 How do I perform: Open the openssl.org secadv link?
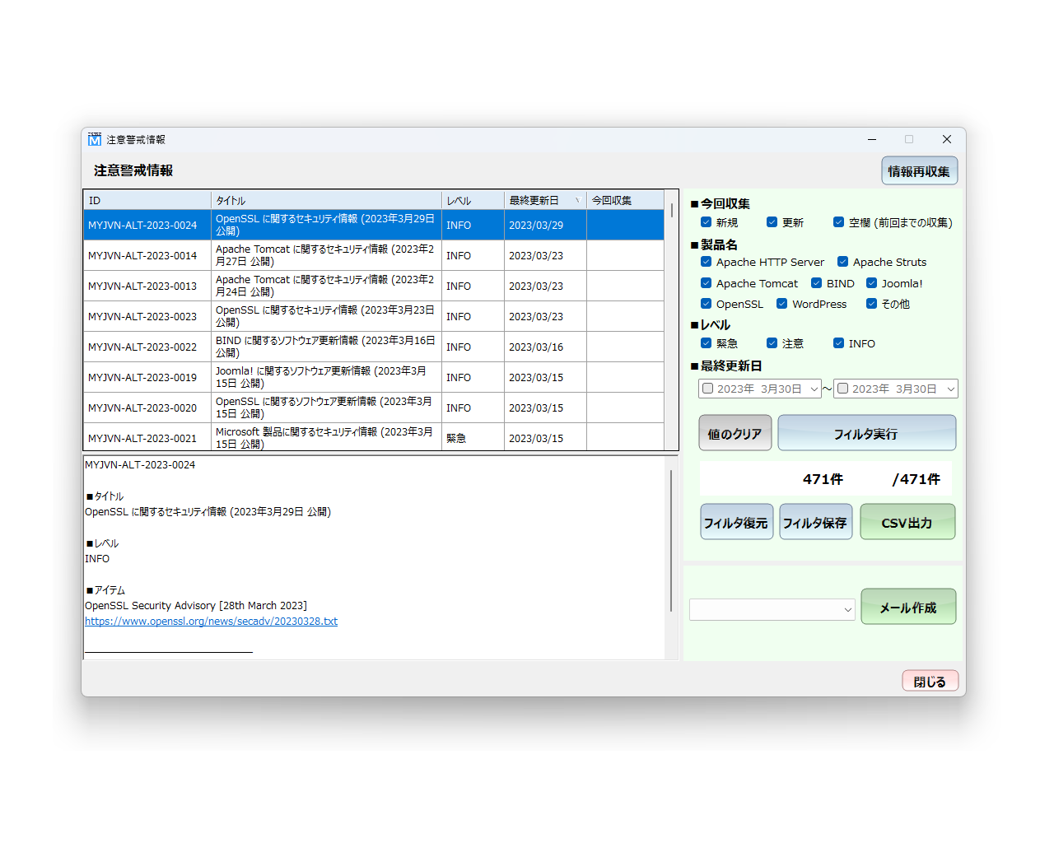(x=211, y=622)
